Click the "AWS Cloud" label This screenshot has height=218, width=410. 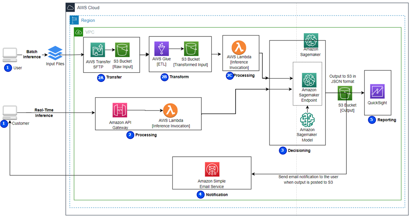[88, 7]
